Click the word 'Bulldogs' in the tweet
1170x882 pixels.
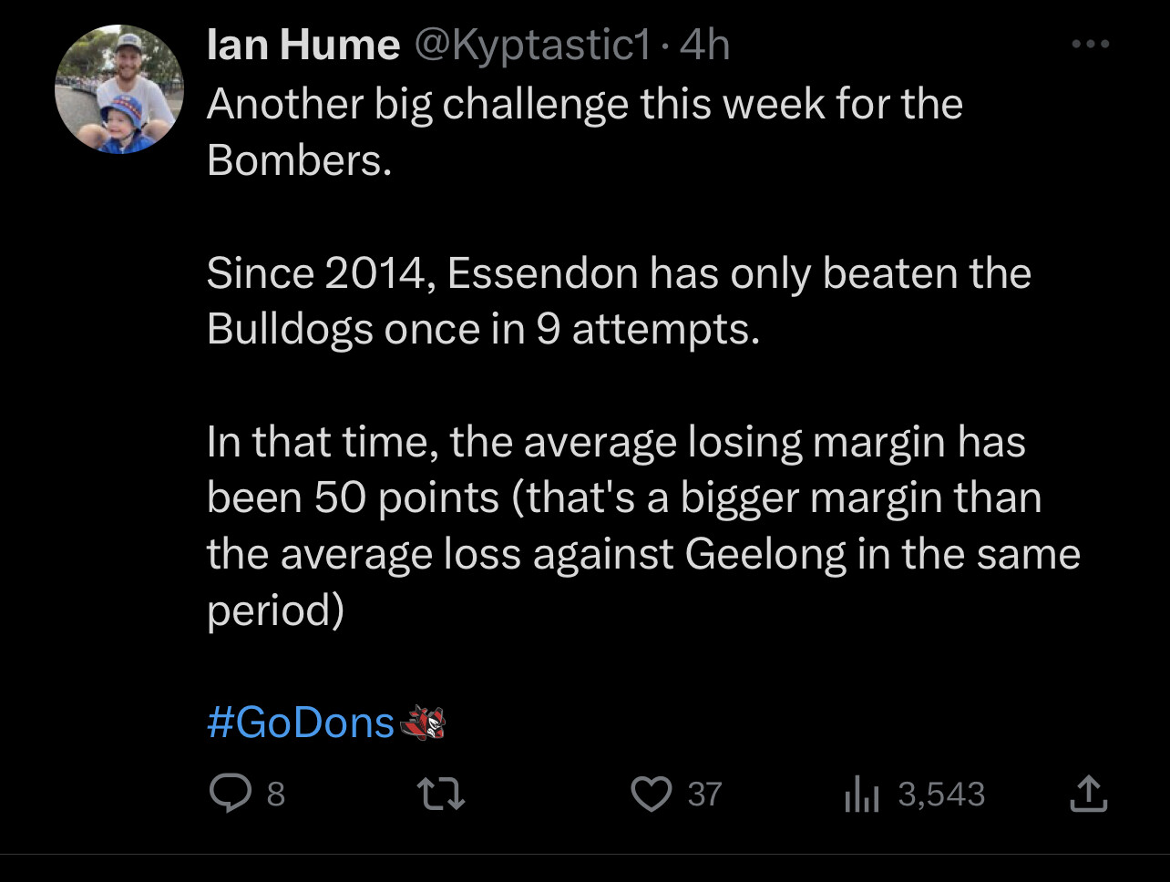pyautogui.click(x=290, y=330)
